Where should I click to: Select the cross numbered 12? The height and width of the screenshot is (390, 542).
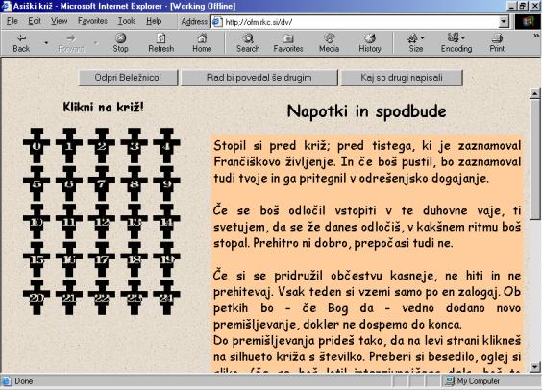102,222
